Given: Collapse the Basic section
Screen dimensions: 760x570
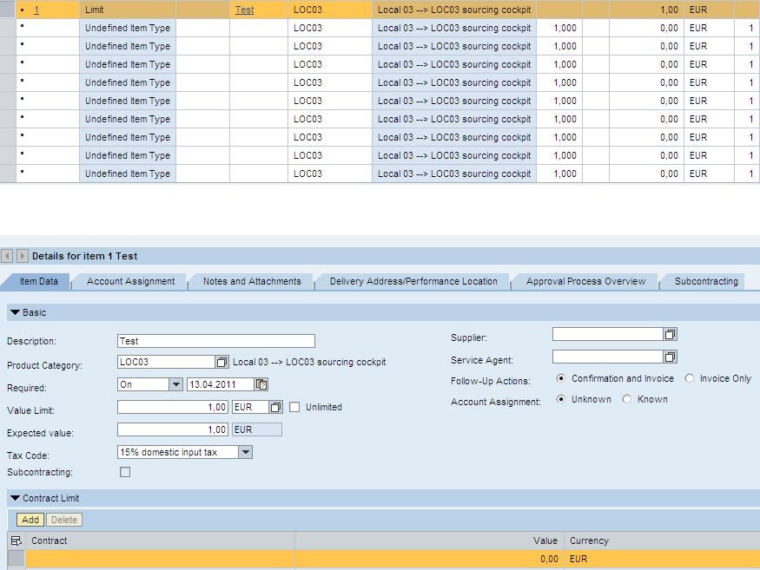Looking at the screenshot, I should click(16, 312).
